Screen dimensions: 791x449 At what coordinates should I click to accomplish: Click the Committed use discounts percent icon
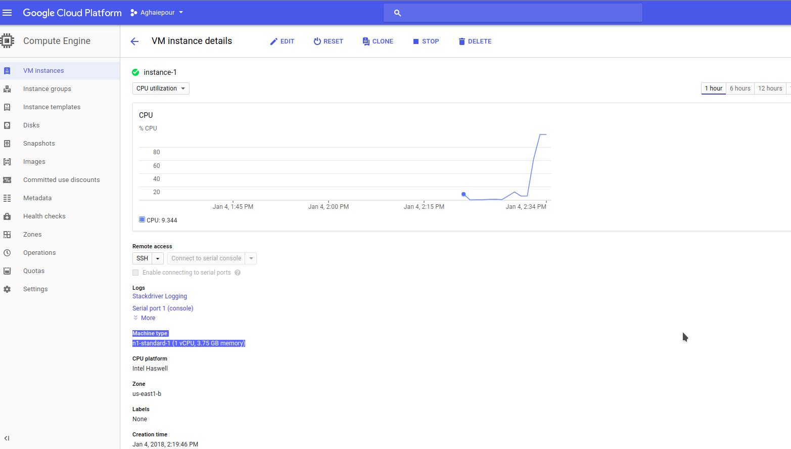coord(7,180)
